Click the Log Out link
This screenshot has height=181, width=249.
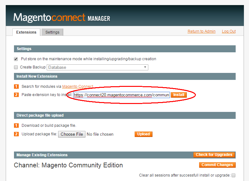click(x=229, y=31)
